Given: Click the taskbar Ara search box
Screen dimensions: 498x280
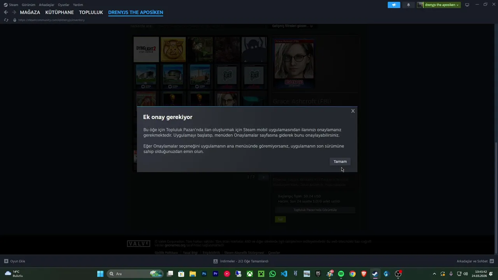Looking at the screenshot, I should pyautogui.click(x=135, y=274).
